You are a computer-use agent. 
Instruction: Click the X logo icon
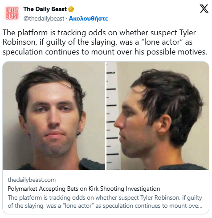[204, 9]
